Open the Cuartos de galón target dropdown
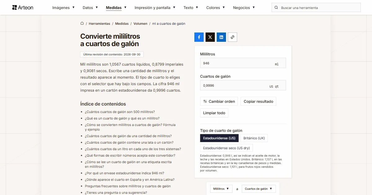The image size is (372, 195). click(x=259, y=189)
